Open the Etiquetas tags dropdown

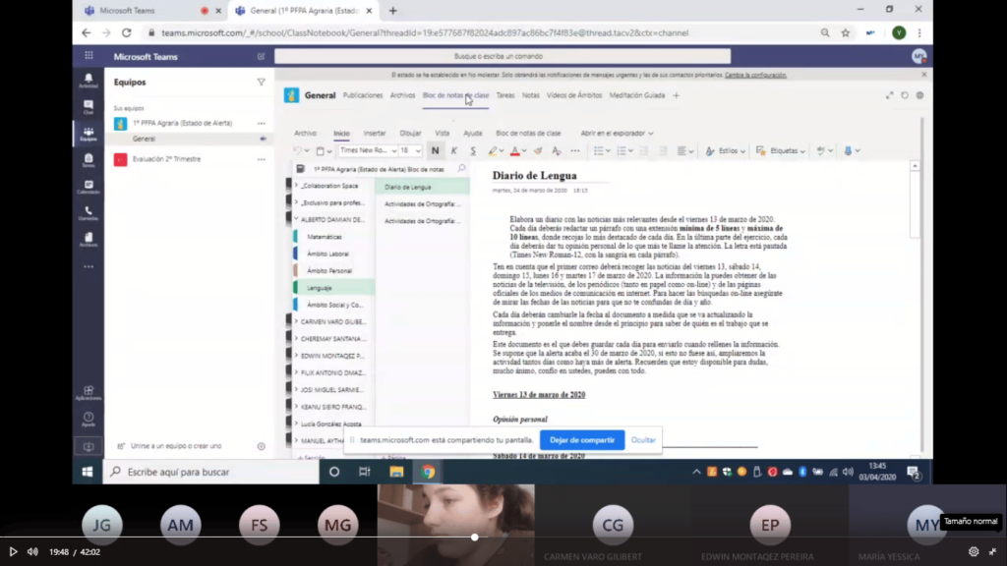click(780, 150)
